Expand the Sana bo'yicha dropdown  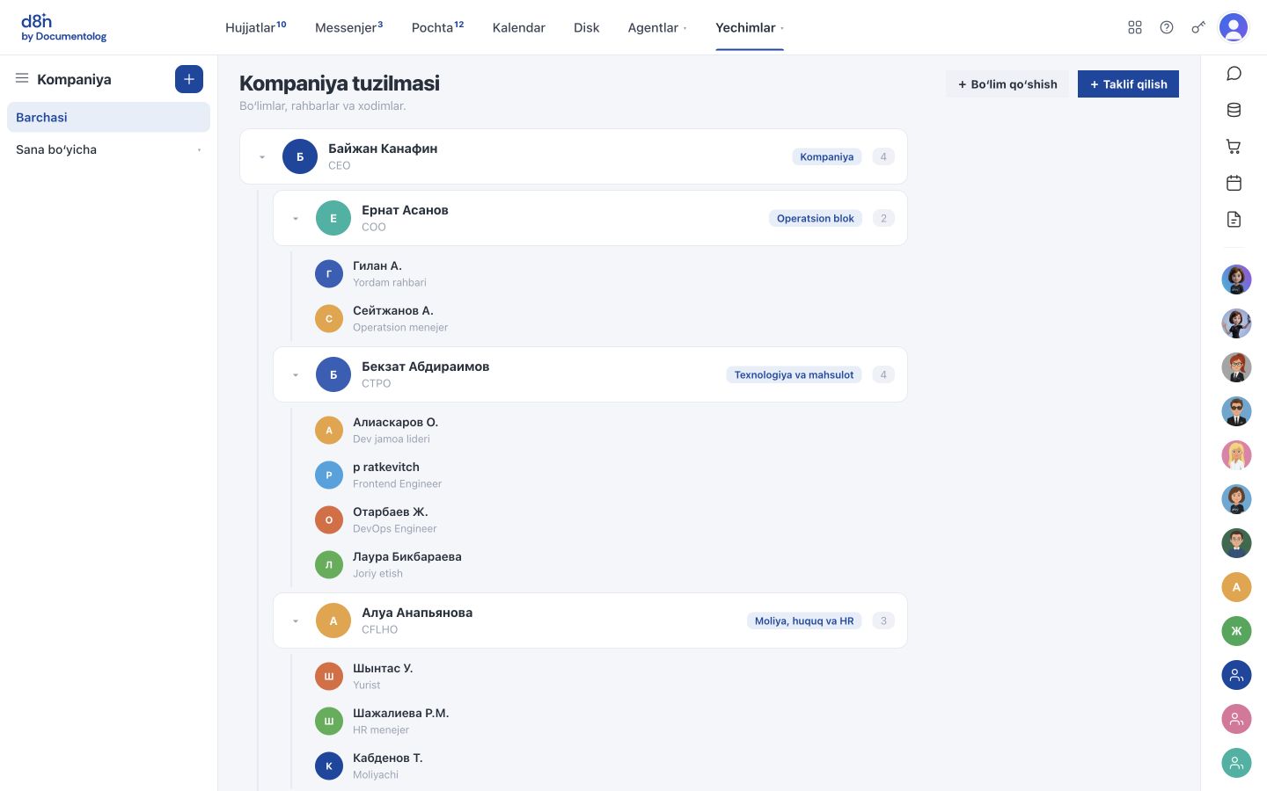(x=108, y=149)
